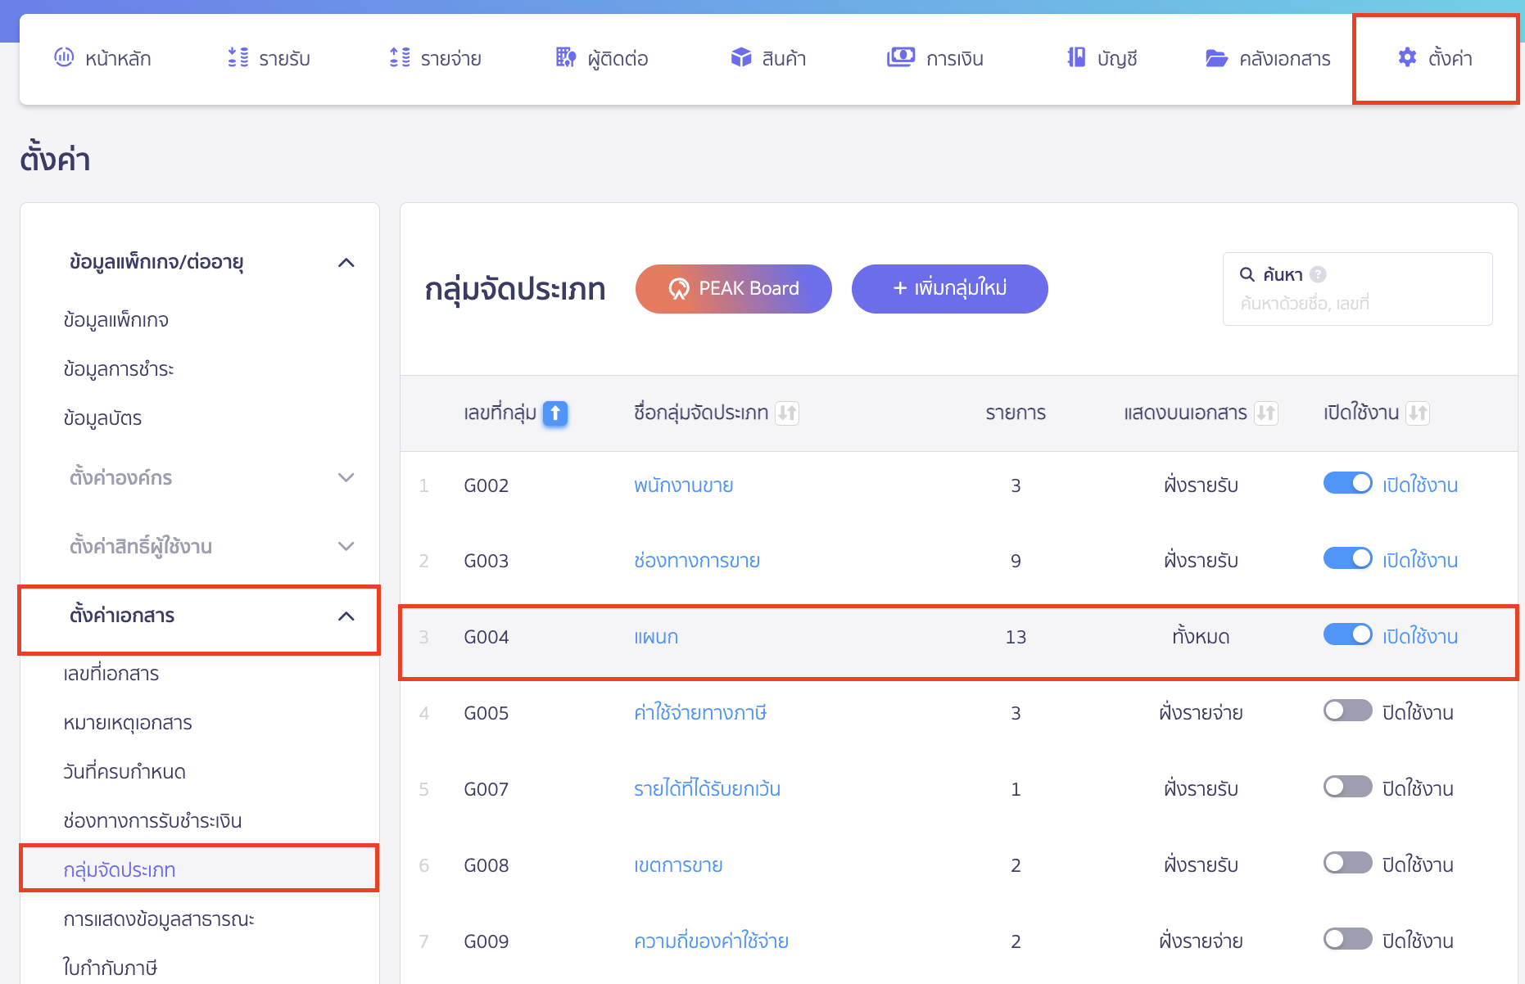Click the folder icon for คลังเอกสาร

click(x=1216, y=58)
